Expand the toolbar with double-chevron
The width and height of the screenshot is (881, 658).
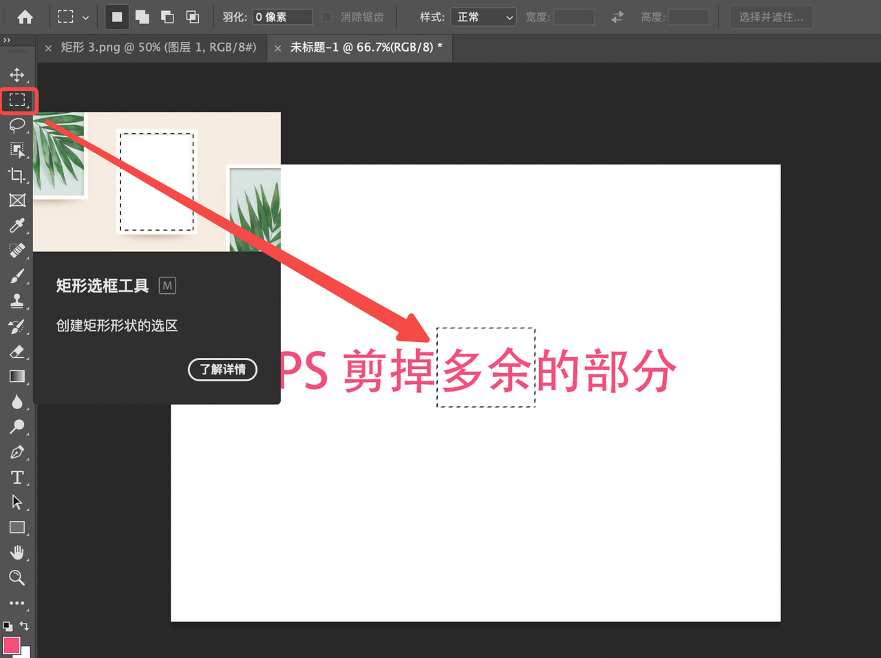point(7,40)
